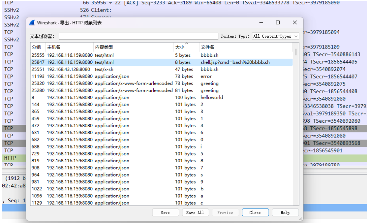367x223 pixels.
Task: Open the Help button
Action: click(285, 212)
